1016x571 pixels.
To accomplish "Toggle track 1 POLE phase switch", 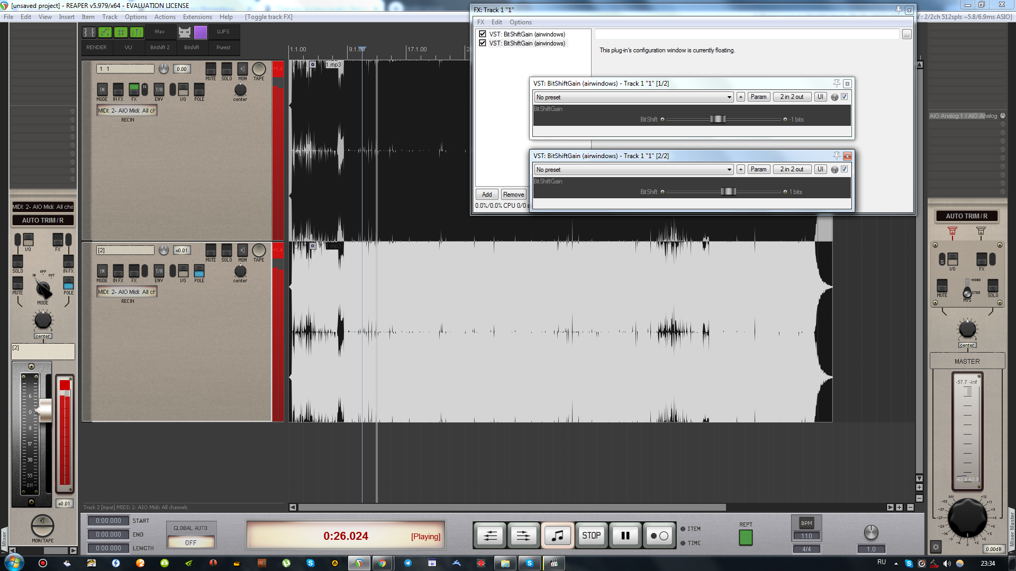I will tap(199, 89).
